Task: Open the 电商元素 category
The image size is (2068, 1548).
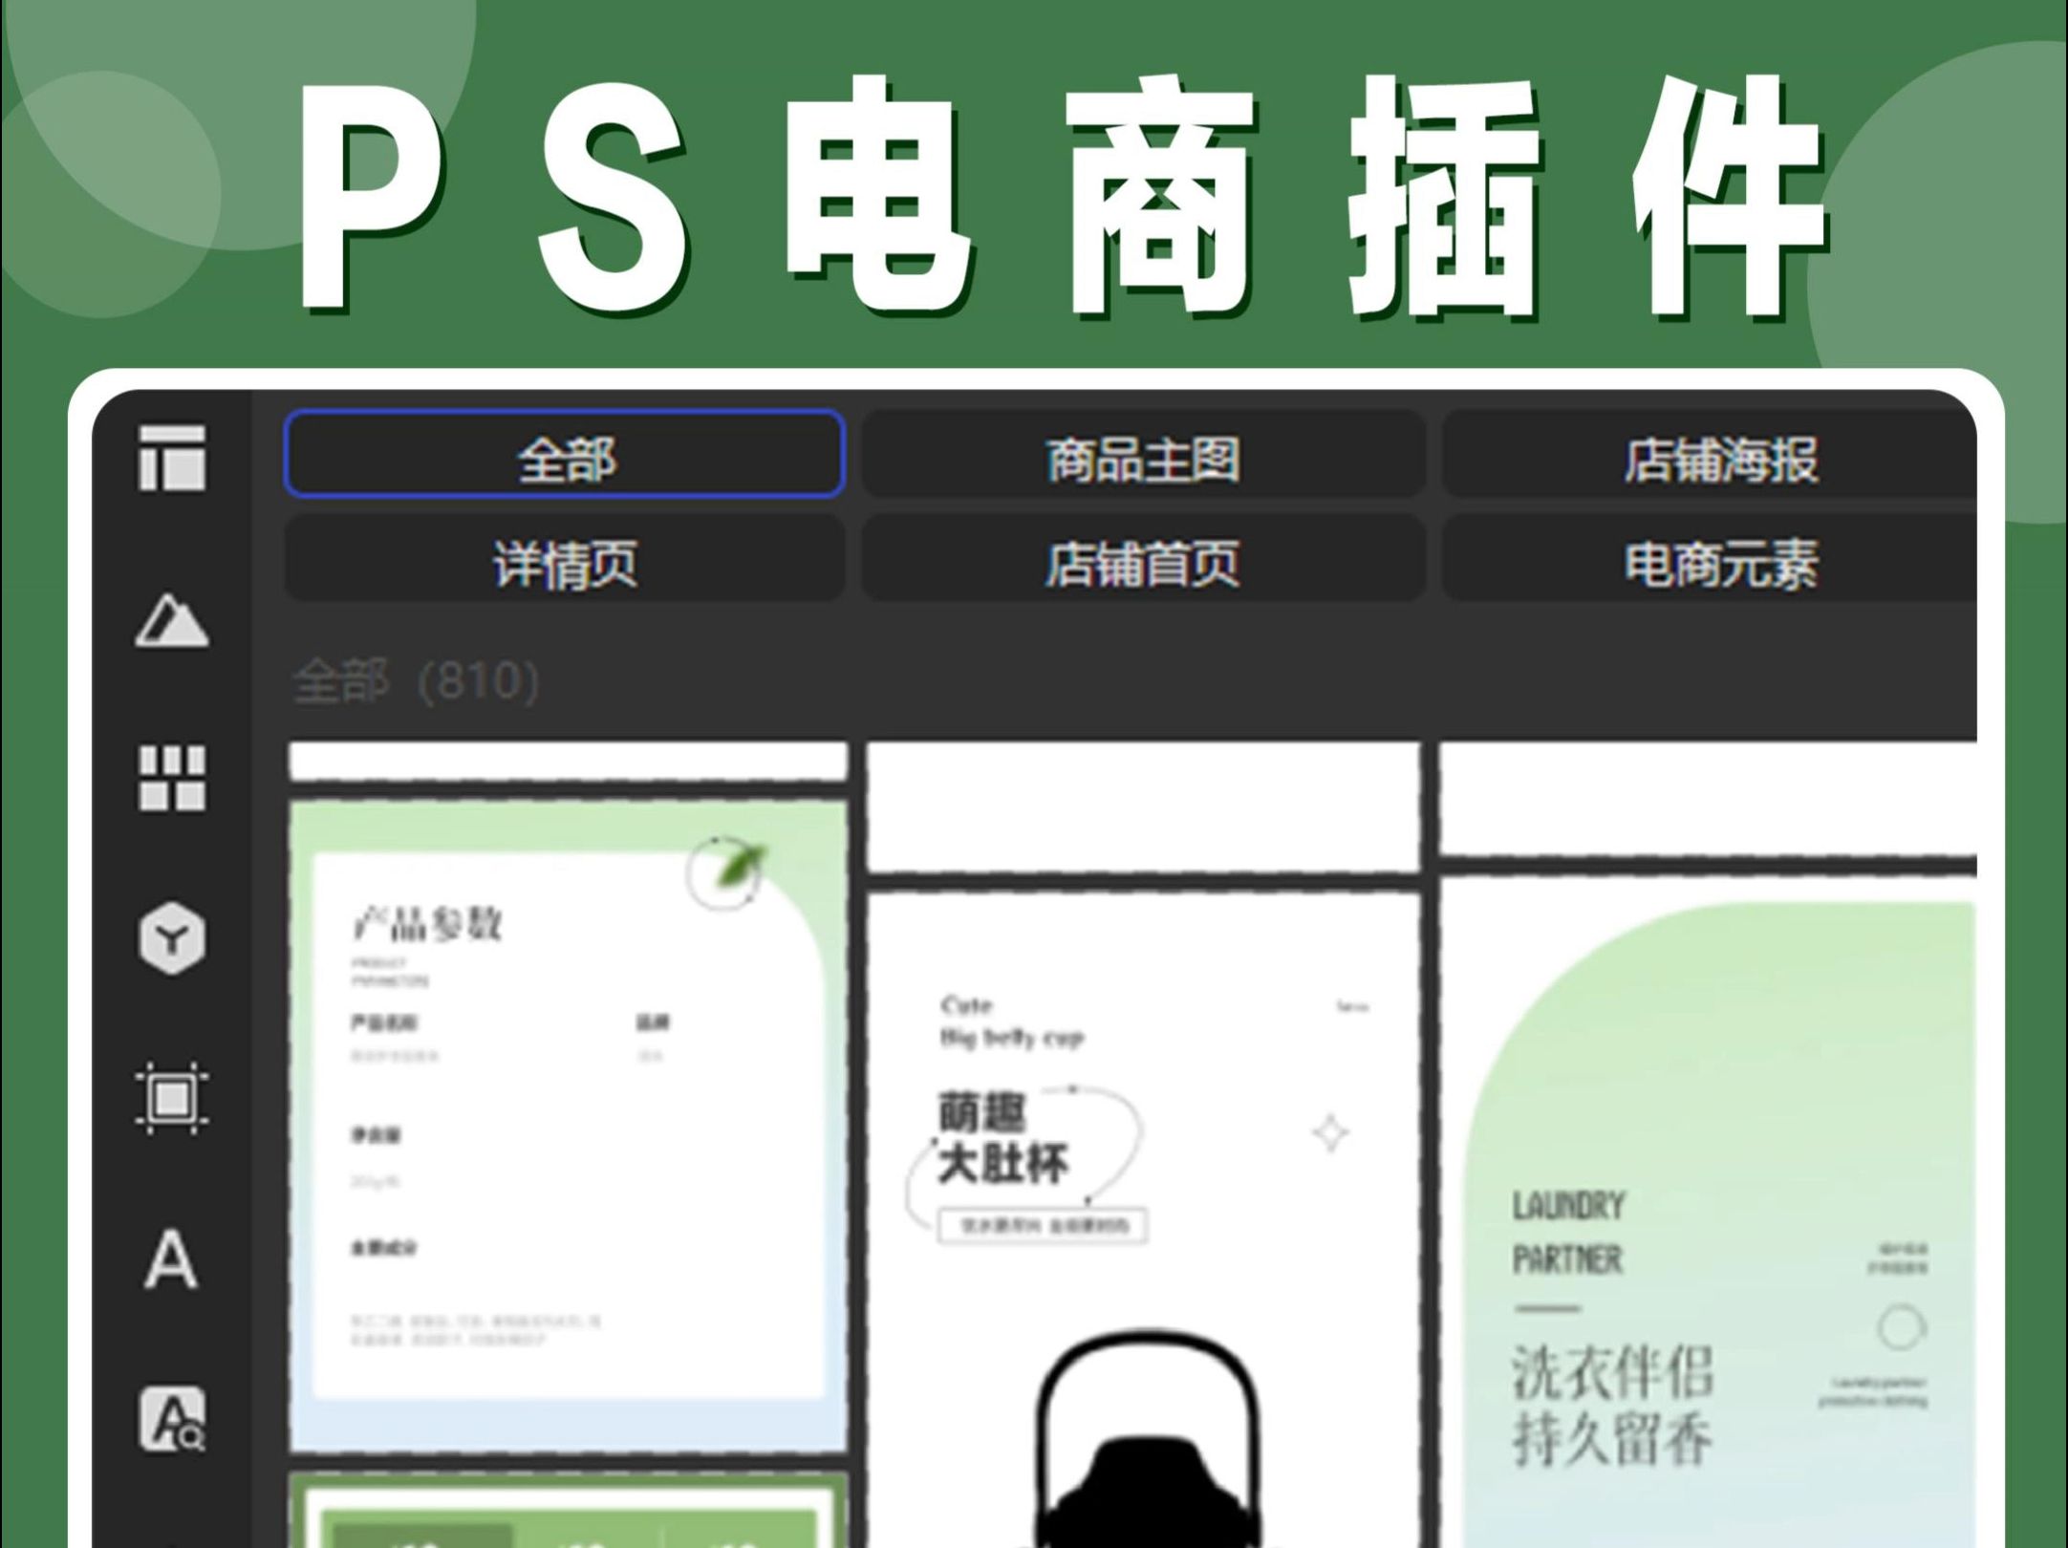Action: (x=1710, y=558)
